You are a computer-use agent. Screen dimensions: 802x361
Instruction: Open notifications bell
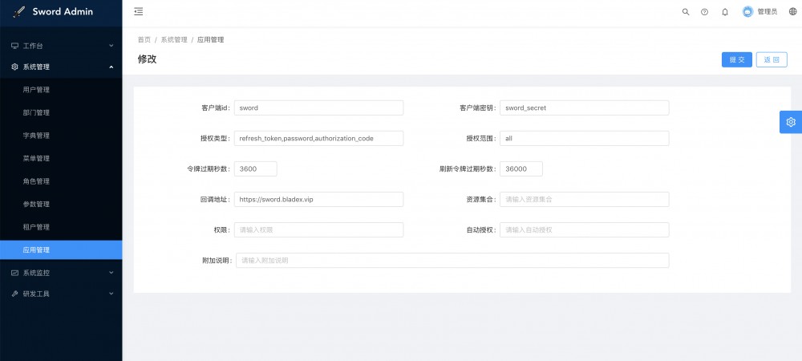725,12
